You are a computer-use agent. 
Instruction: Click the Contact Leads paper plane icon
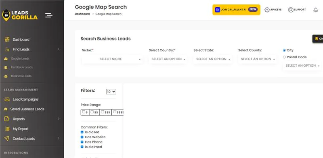coord(7,139)
